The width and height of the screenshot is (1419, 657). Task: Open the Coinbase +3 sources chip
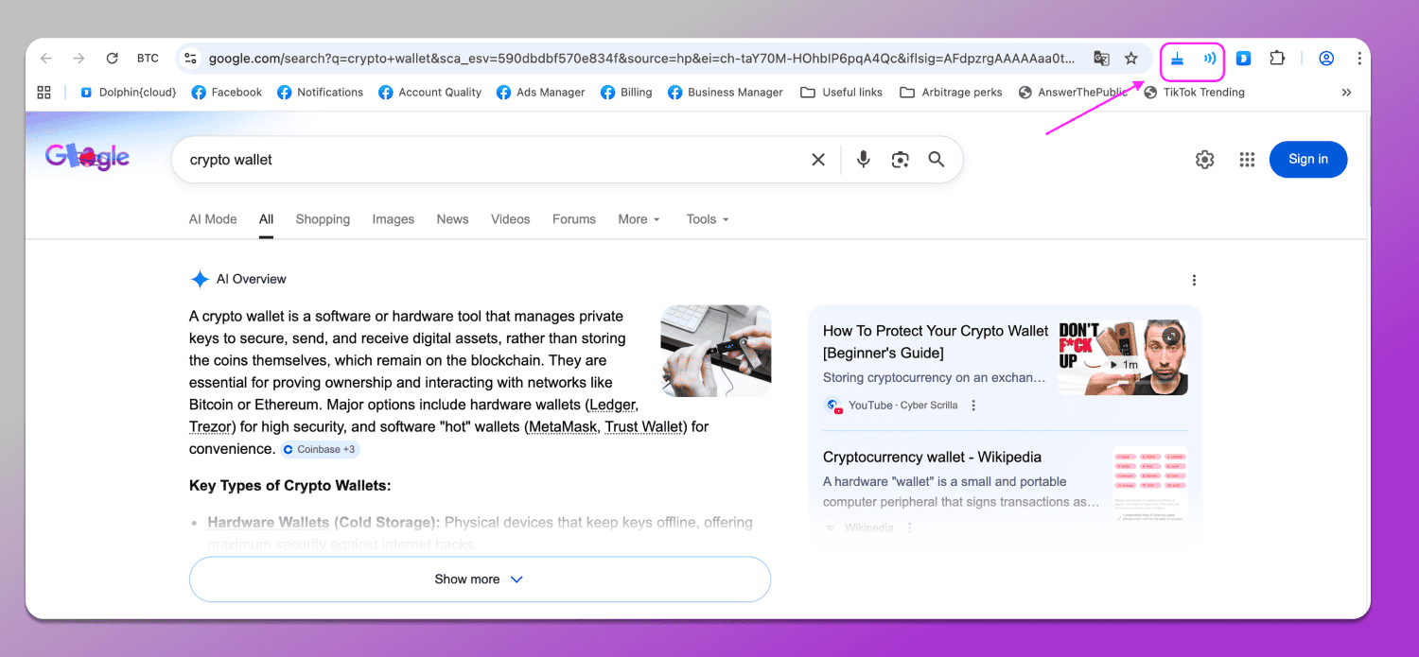[320, 450]
